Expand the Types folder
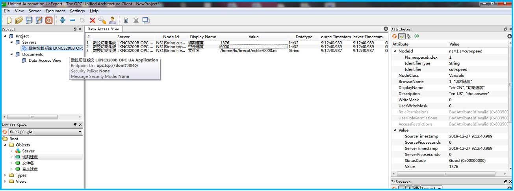 point(5,176)
